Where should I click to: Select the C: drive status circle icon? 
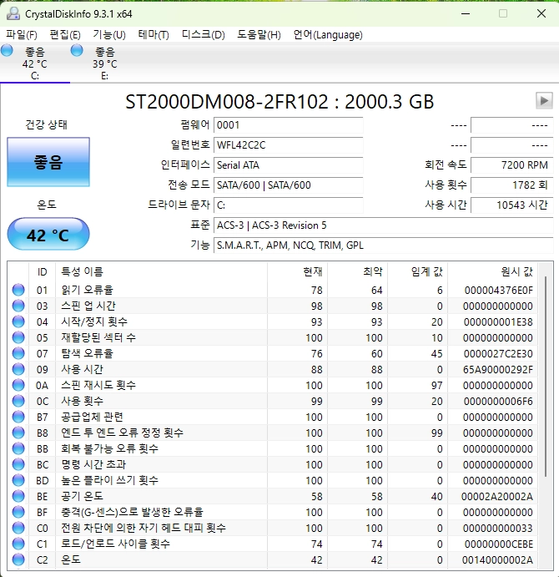click(x=7, y=50)
